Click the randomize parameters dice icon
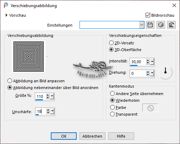 (x=161, y=25)
